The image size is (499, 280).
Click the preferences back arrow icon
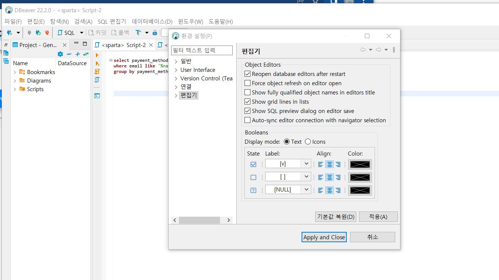click(363, 50)
